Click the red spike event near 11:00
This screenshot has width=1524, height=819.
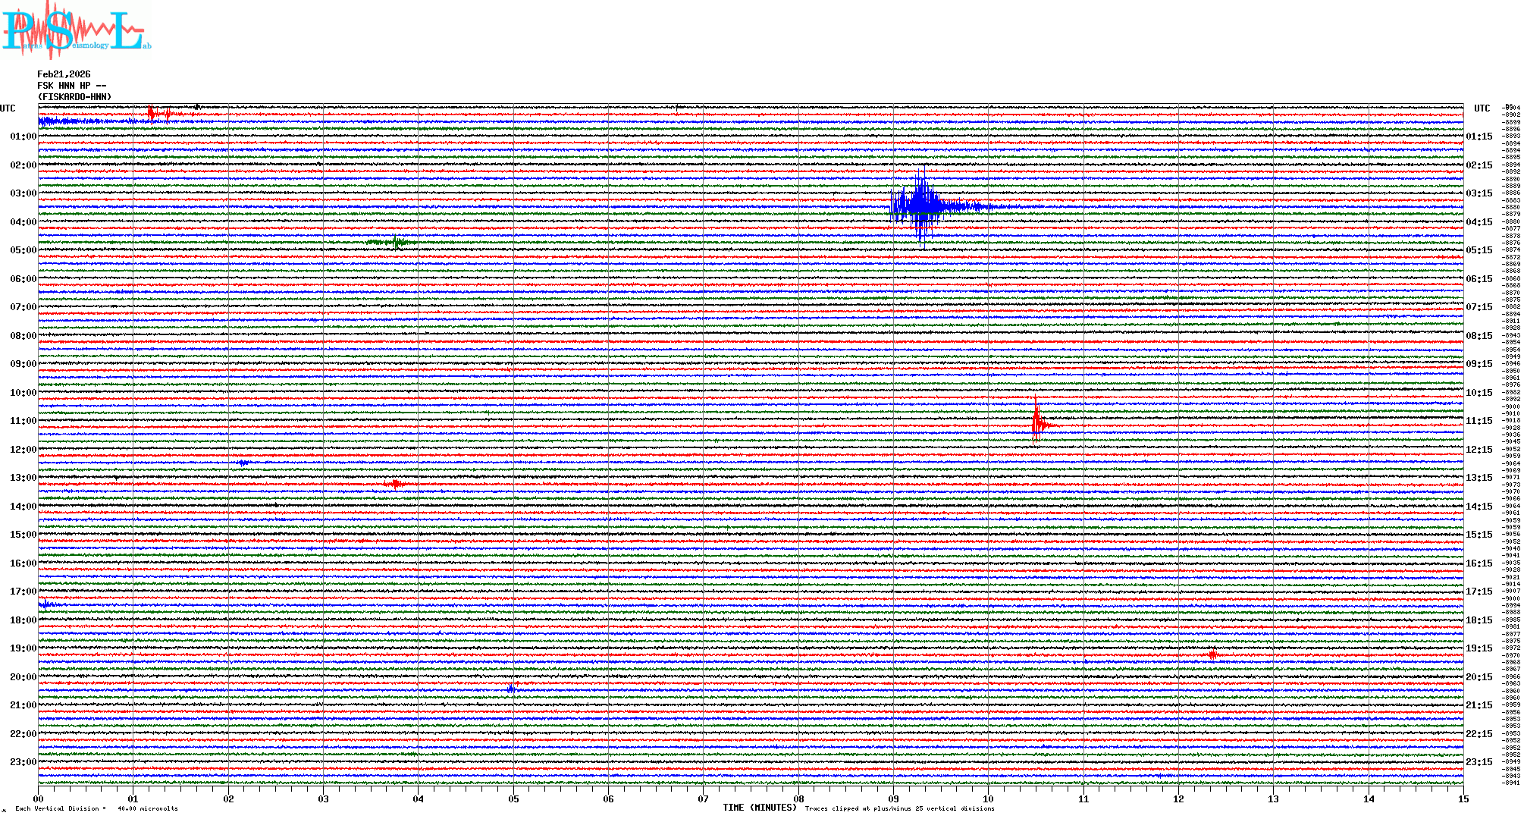(x=1036, y=424)
